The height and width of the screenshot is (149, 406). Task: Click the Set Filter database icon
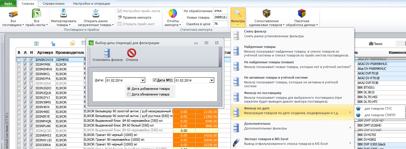tap(107, 53)
